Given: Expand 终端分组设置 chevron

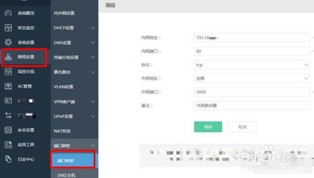Looking at the screenshot, I should pos(93,57).
